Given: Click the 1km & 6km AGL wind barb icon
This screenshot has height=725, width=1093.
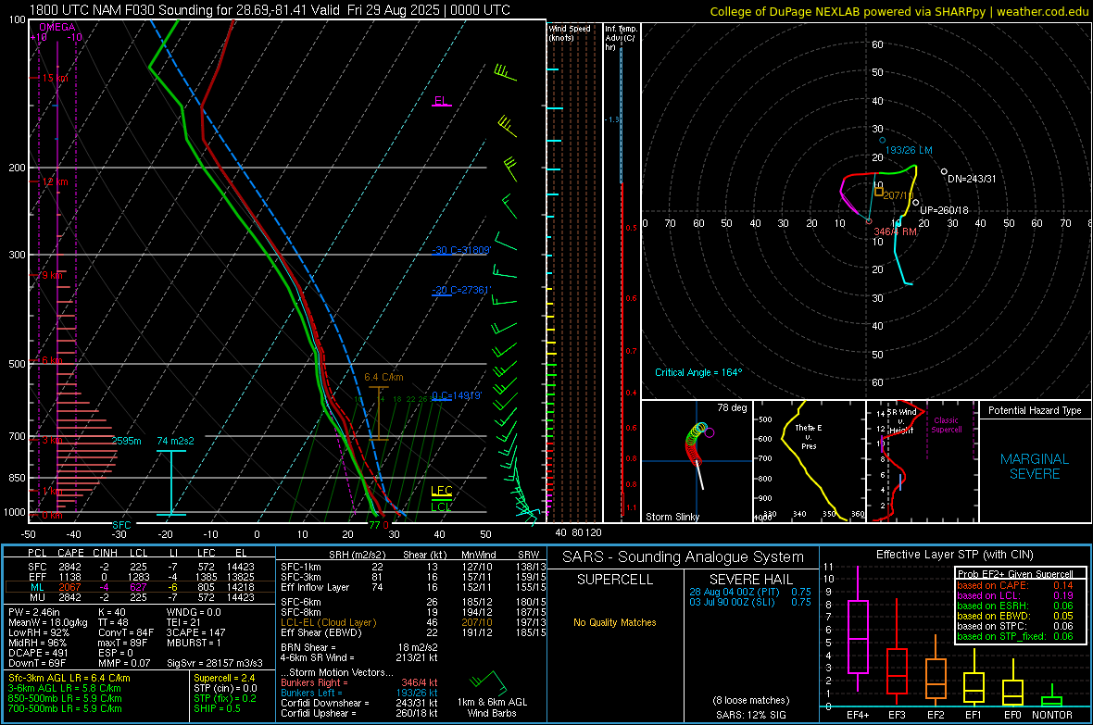Looking at the screenshot, I should [x=488, y=681].
